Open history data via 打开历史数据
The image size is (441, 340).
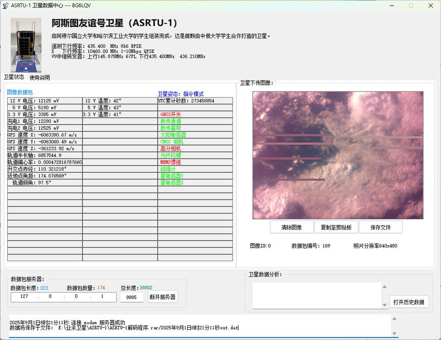coord(409,302)
